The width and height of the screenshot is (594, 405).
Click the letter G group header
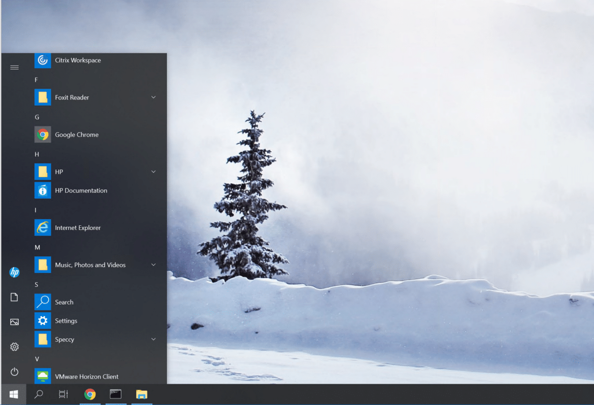37,117
